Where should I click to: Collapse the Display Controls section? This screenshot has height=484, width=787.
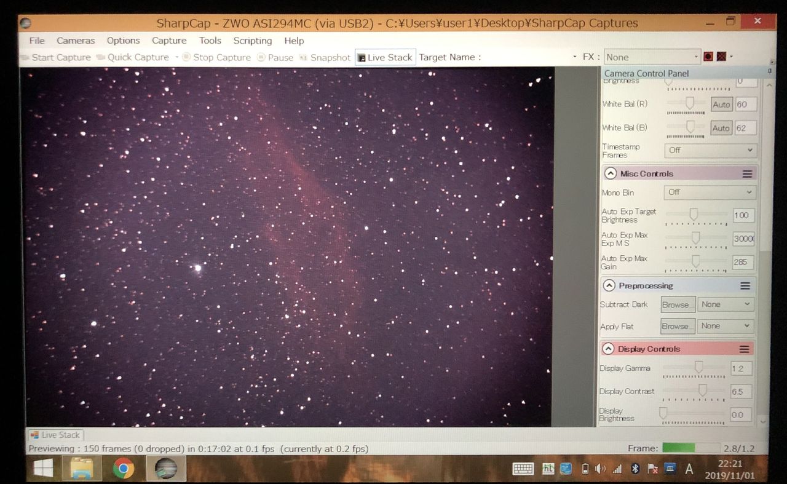click(x=608, y=349)
